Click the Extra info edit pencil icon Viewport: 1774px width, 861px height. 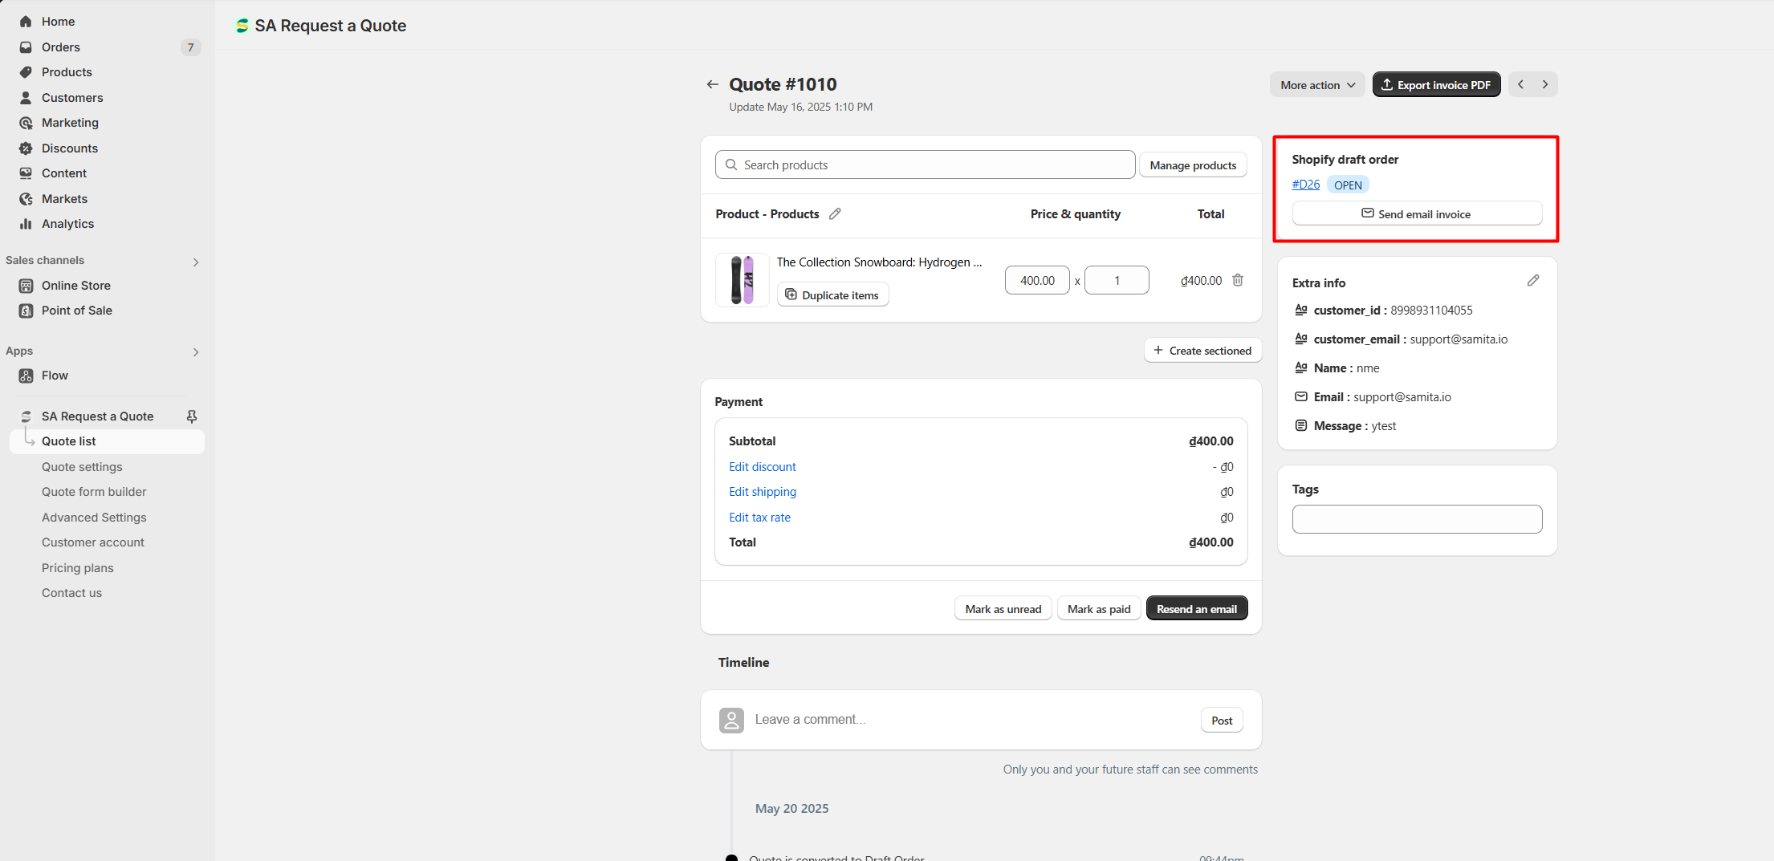click(x=1533, y=280)
